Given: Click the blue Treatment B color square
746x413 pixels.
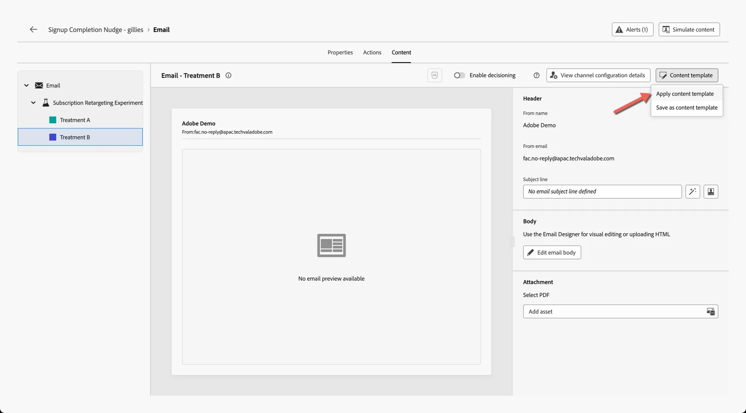Looking at the screenshot, I should point(53,137).
